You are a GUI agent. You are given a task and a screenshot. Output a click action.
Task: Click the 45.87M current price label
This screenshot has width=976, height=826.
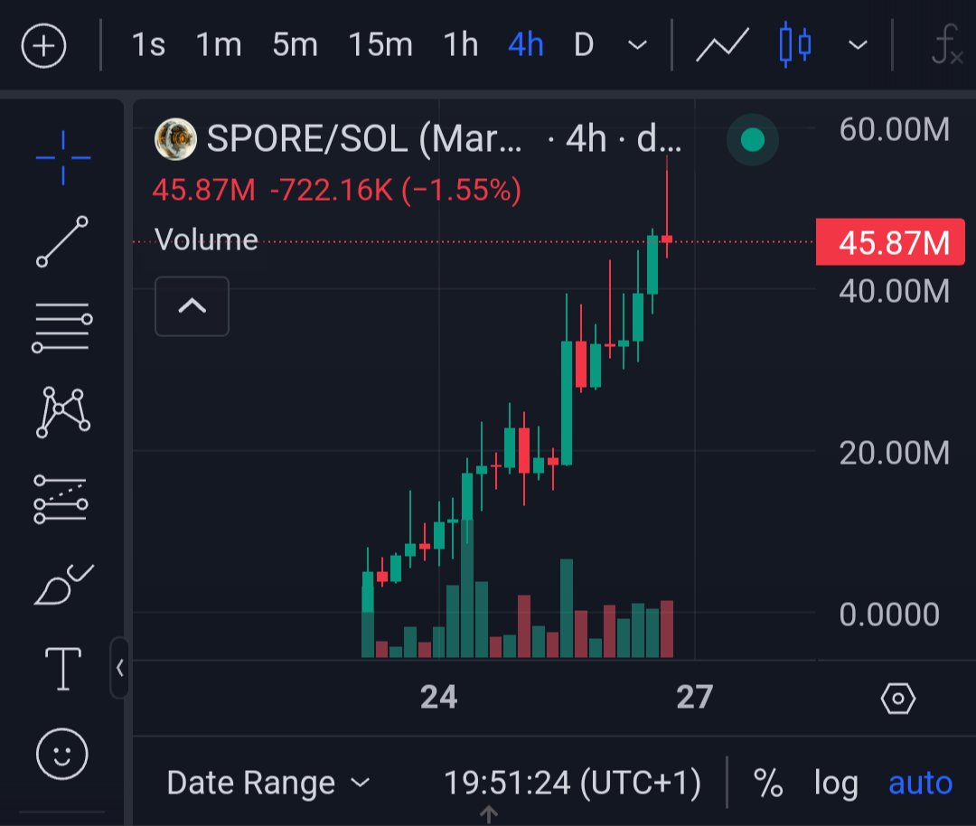click(x=891, y=242)
